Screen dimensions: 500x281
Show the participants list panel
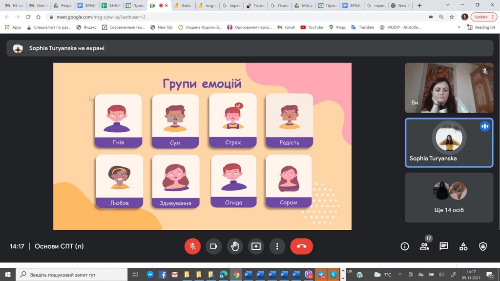click(x=424, y=246)
